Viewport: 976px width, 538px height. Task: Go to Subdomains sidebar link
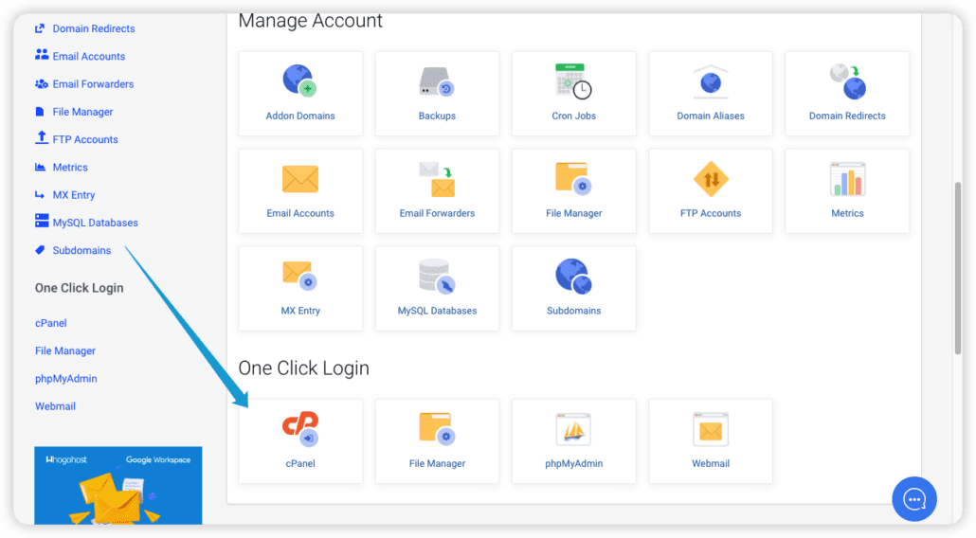click(x=81, y=250)
